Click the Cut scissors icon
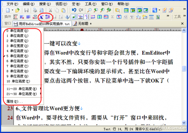This screenshot has width=188, height=133. pos(50,10)
